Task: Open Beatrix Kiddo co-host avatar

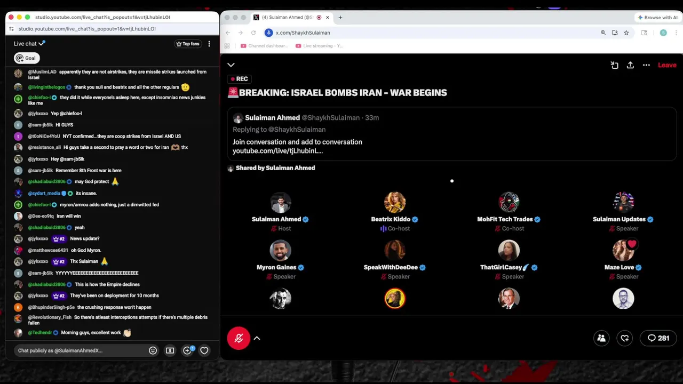Action: click(x=395, y=202)
